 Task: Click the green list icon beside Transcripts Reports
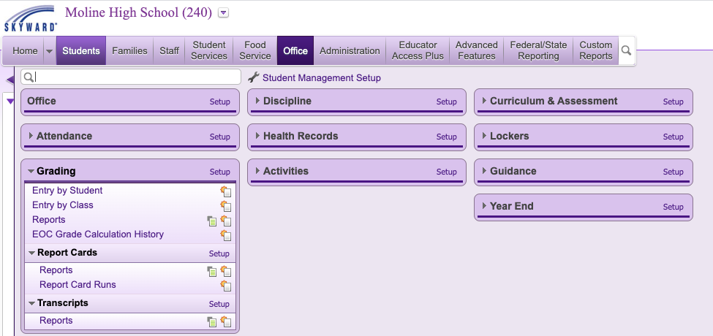click(x=212, y=321)
